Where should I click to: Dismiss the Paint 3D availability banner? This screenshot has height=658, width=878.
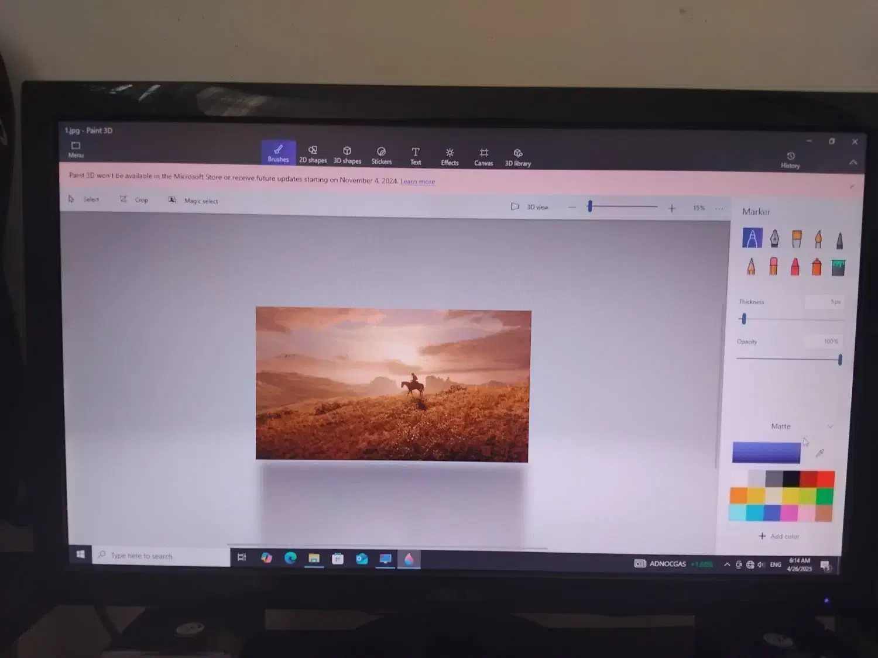[852, 187]
